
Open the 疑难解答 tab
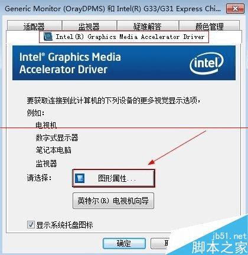[x=148, y=26]
